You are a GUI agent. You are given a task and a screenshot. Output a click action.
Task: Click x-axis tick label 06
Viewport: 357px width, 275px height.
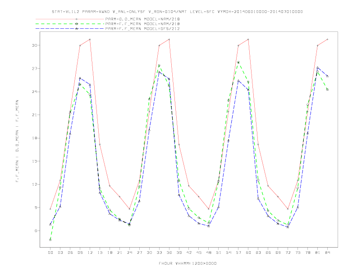click(x=70, y=253)
